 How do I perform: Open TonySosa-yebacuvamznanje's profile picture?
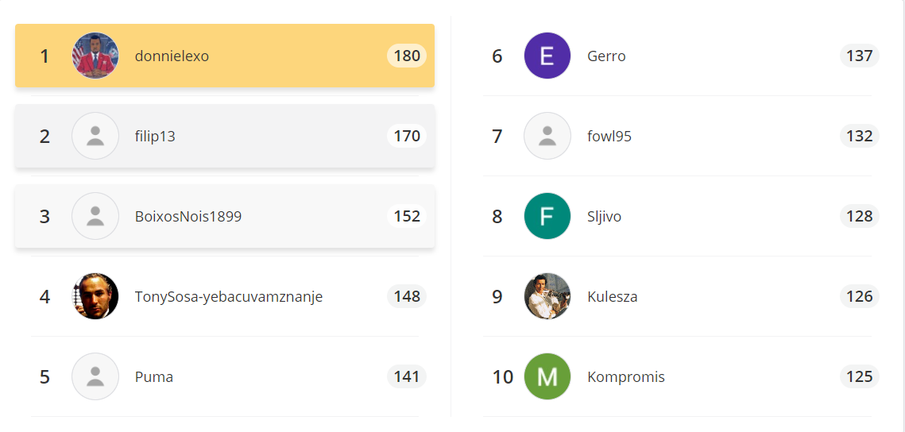pyautogui.click(x=95, y=296)
